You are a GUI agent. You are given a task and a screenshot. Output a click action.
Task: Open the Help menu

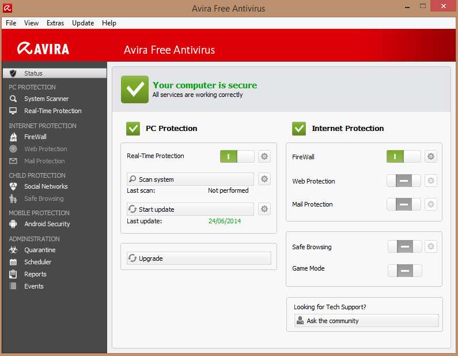click(x=109, y=23)
